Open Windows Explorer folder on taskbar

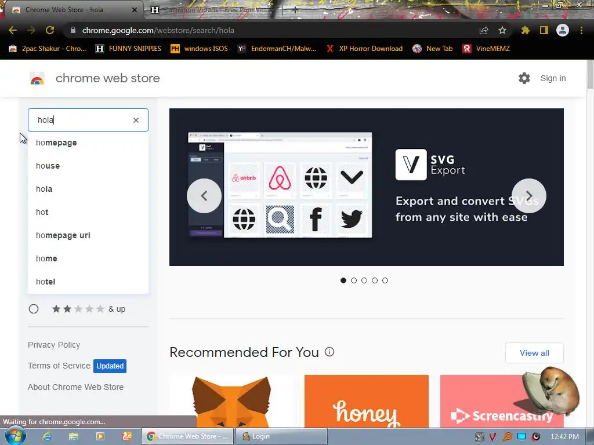pos(74,436)
